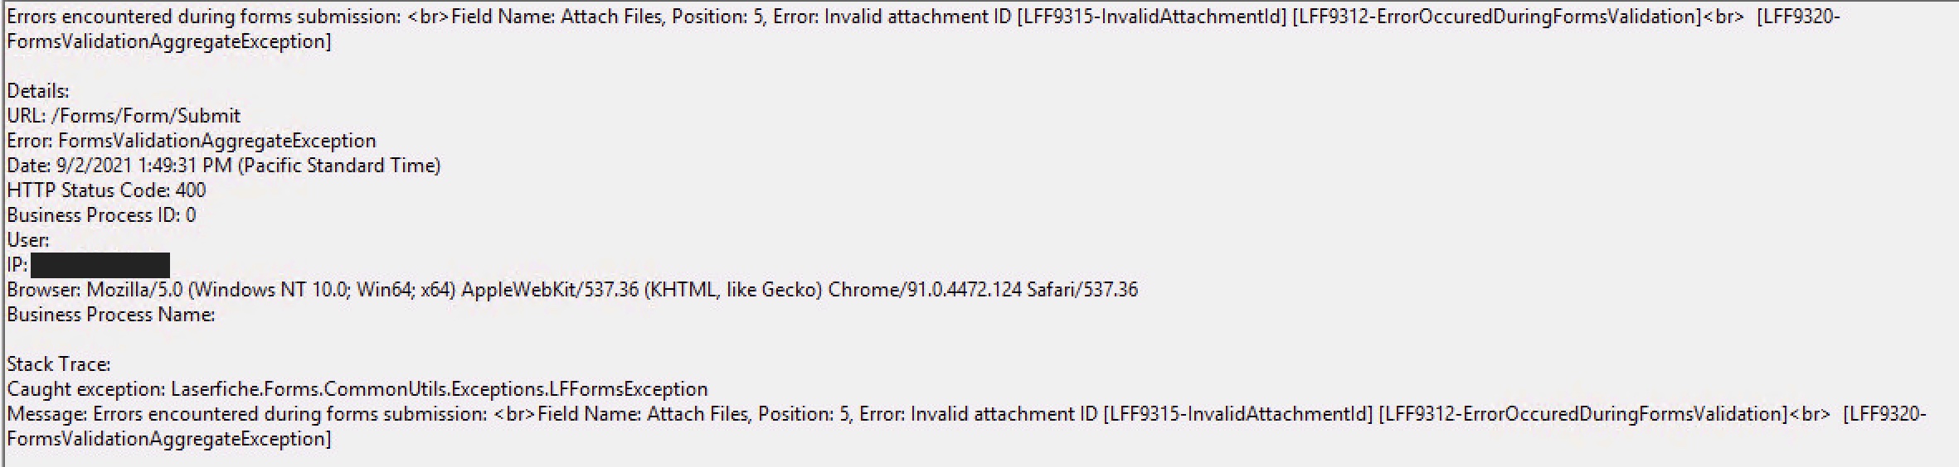
Task: Click the "Caught exception:" label
Action: pos(85,389)
